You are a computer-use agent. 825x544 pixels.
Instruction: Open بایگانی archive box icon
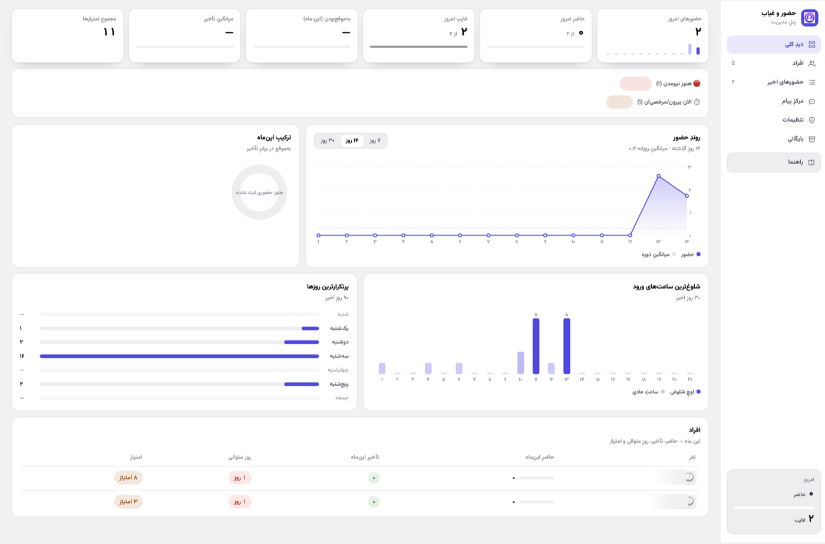812,139
